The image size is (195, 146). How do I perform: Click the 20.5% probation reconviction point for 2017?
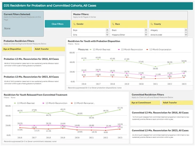[98, 71]
